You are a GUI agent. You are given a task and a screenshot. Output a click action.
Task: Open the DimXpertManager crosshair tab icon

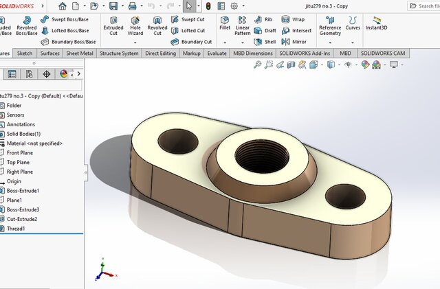coord(46,74)
